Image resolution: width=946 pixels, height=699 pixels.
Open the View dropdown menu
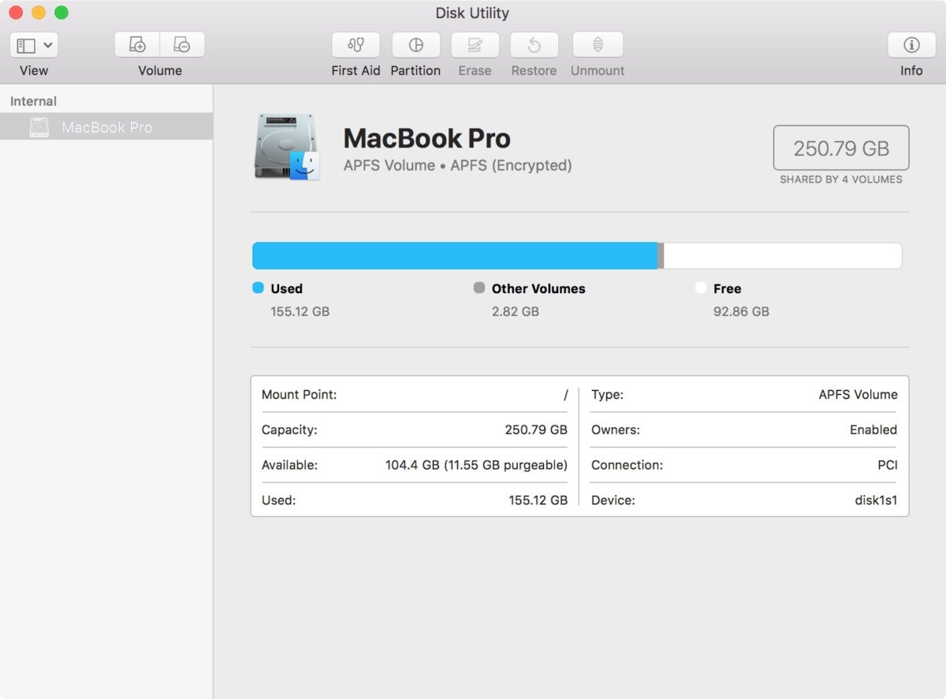pos(48,45)
